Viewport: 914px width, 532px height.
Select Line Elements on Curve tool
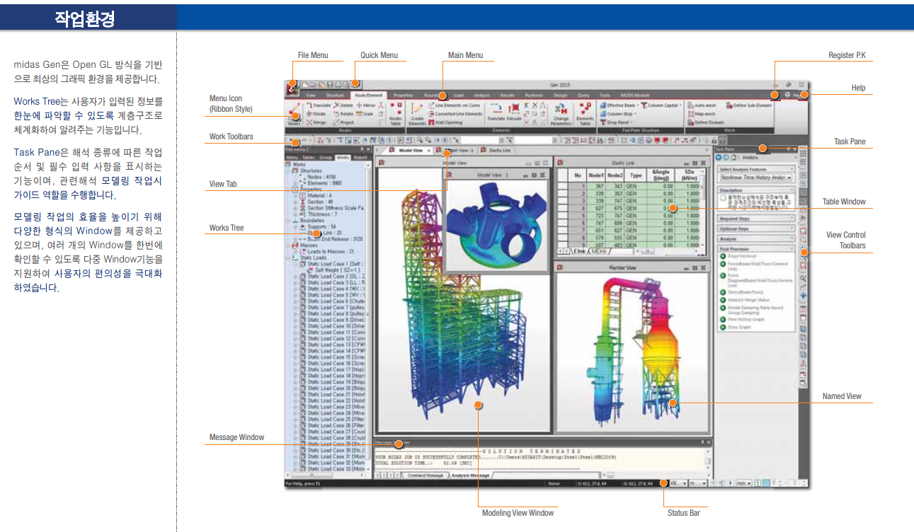tap(454, 105)
